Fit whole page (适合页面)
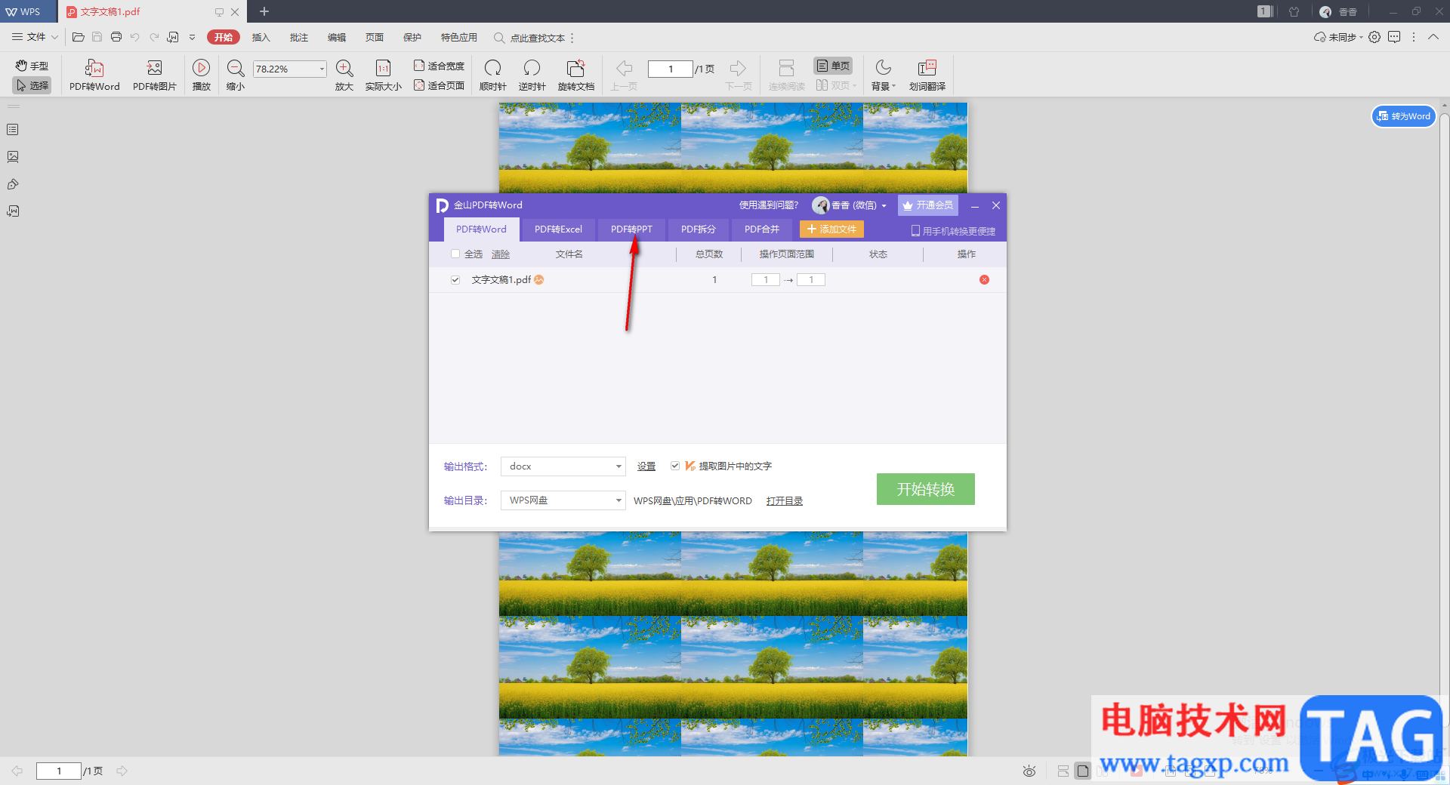This screenshot has width=1450, height=785. click(439, 85)
